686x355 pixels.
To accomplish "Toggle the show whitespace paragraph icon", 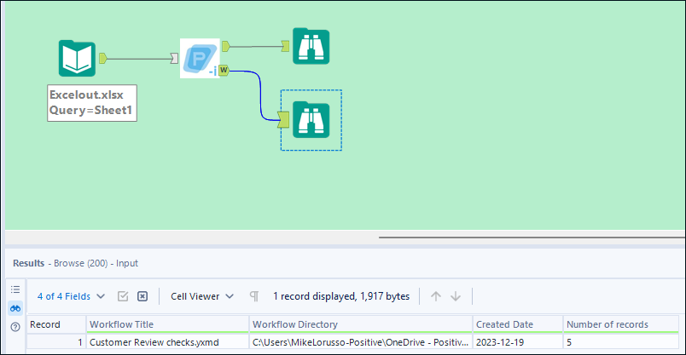I will coord(253,296).
